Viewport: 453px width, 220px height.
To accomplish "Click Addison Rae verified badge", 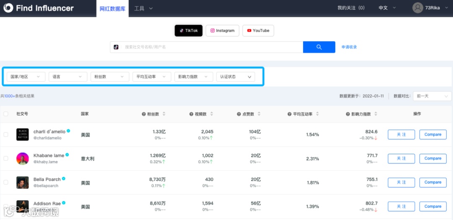I will (x=64, y=203).
